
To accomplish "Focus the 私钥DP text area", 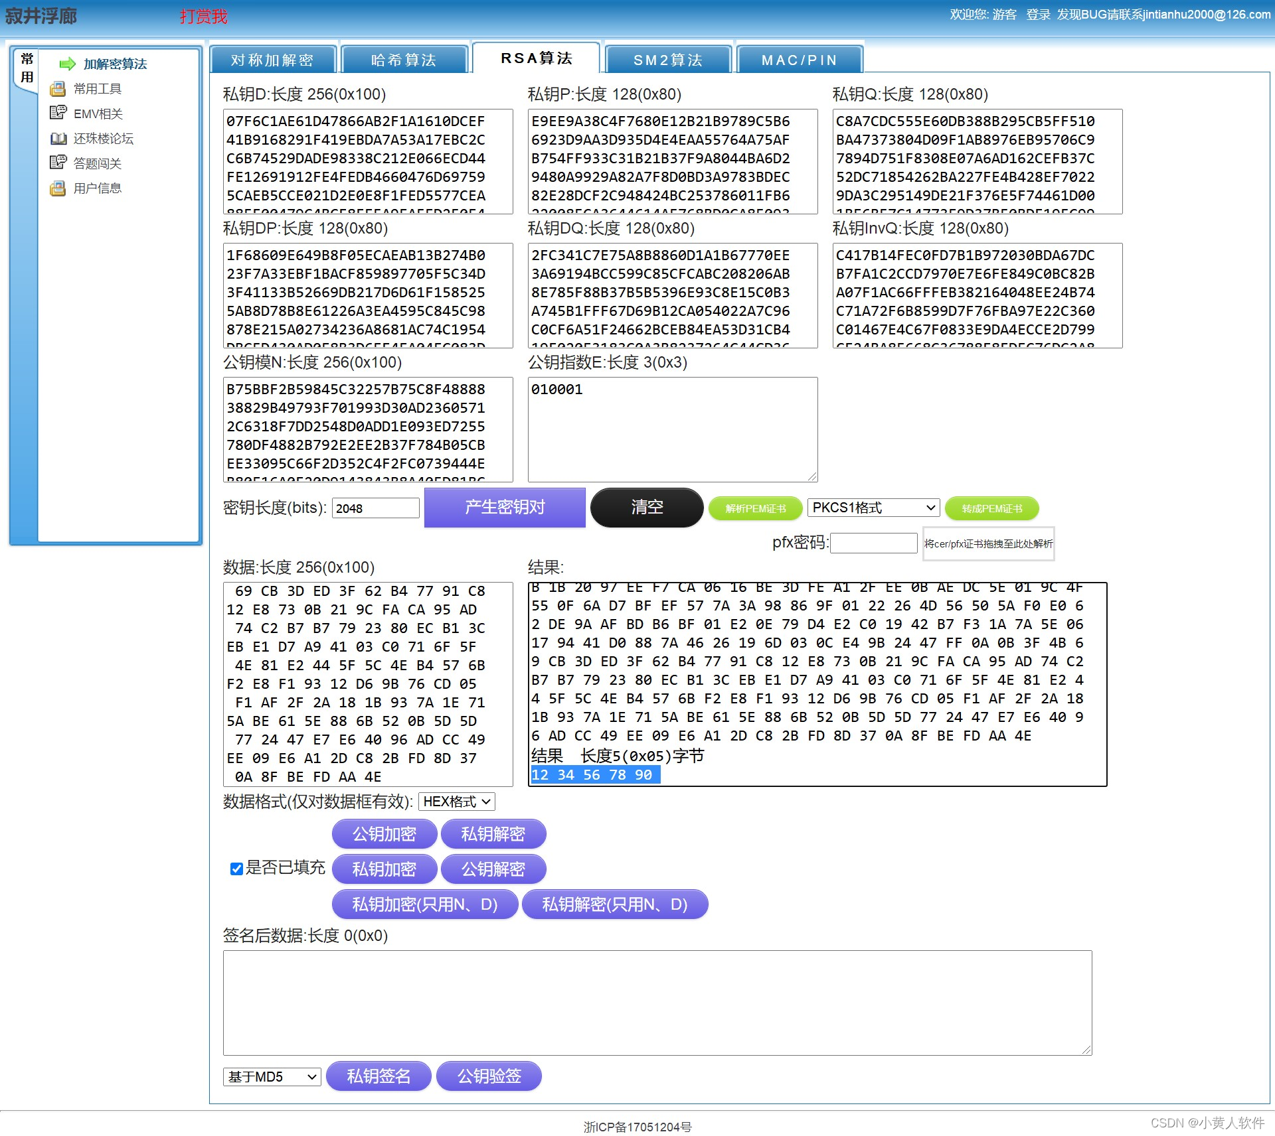I will (x=368, y=295).
